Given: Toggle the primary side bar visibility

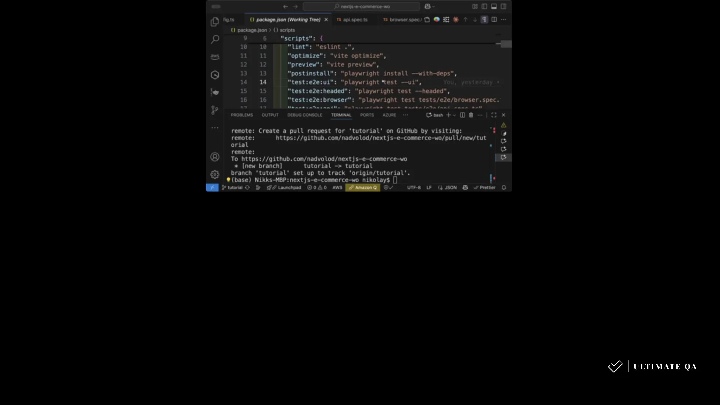Looking at the screenshot, I should coord(484,6).
